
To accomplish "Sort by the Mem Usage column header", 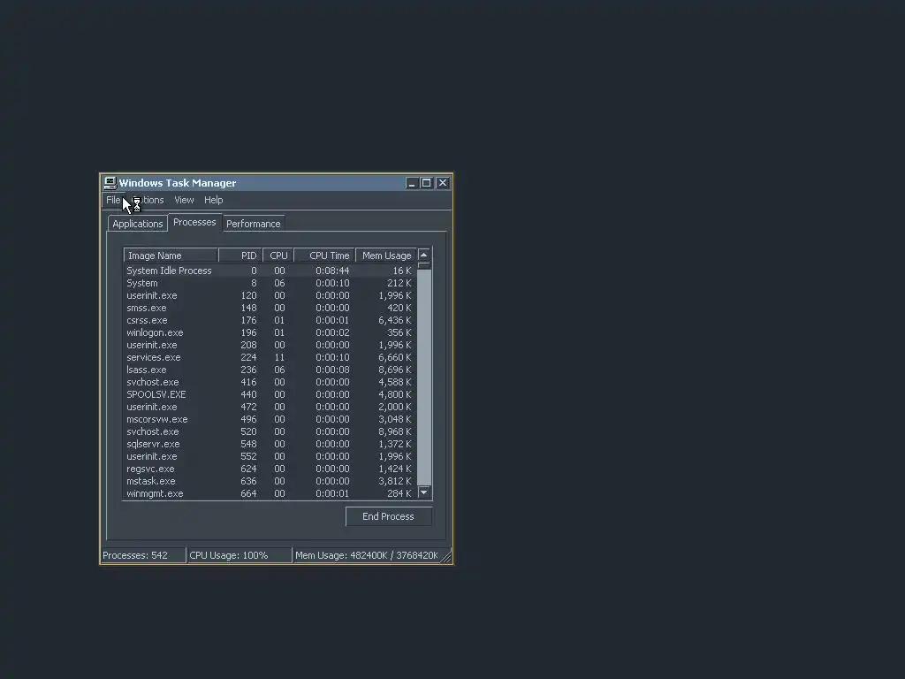I will 386,256.
